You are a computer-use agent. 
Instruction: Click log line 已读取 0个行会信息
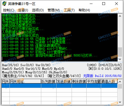(x=36, y=39)
